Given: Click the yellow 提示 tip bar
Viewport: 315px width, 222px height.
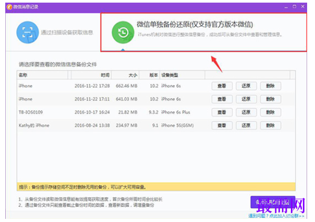Looking at the screenshot, I should [x=156, y=187].
